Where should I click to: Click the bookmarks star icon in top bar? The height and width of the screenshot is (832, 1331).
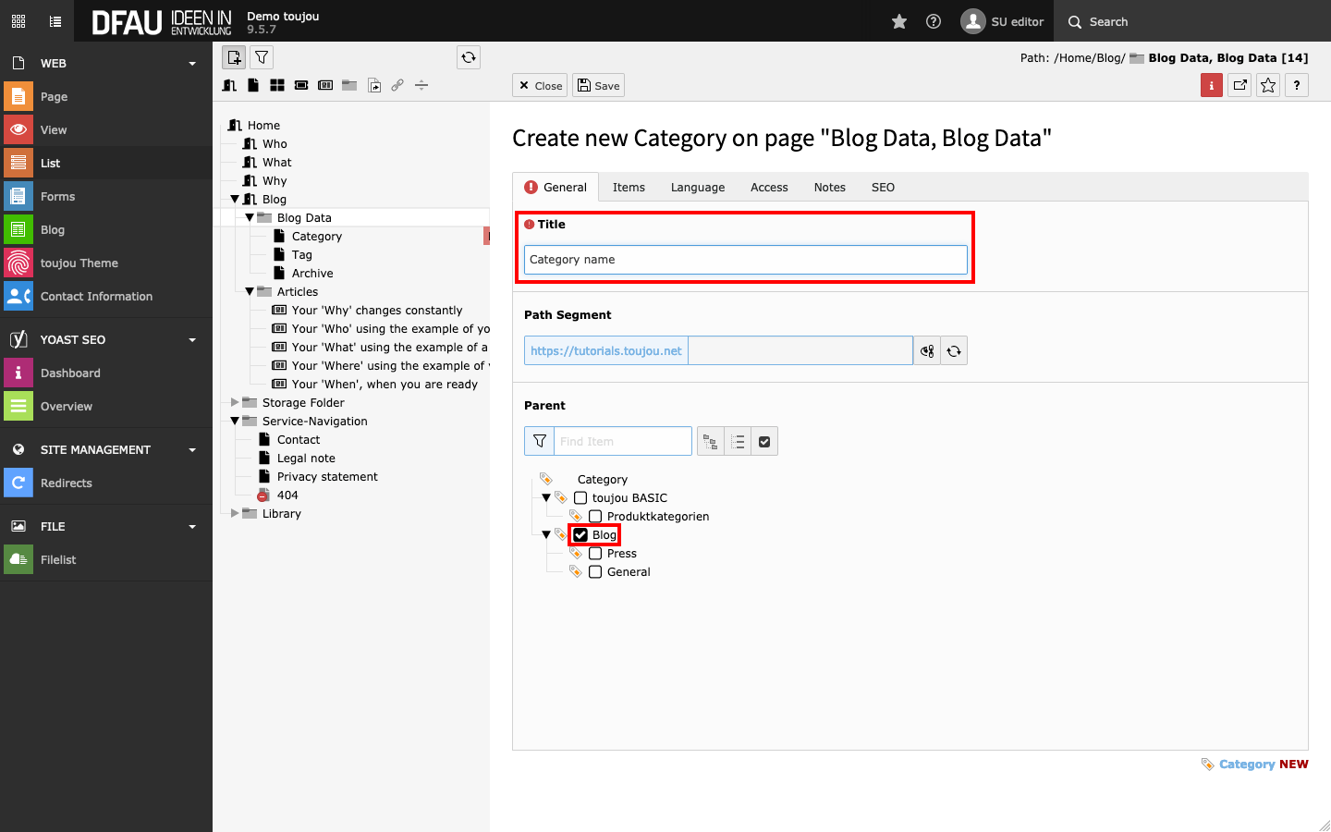point(898,21)
